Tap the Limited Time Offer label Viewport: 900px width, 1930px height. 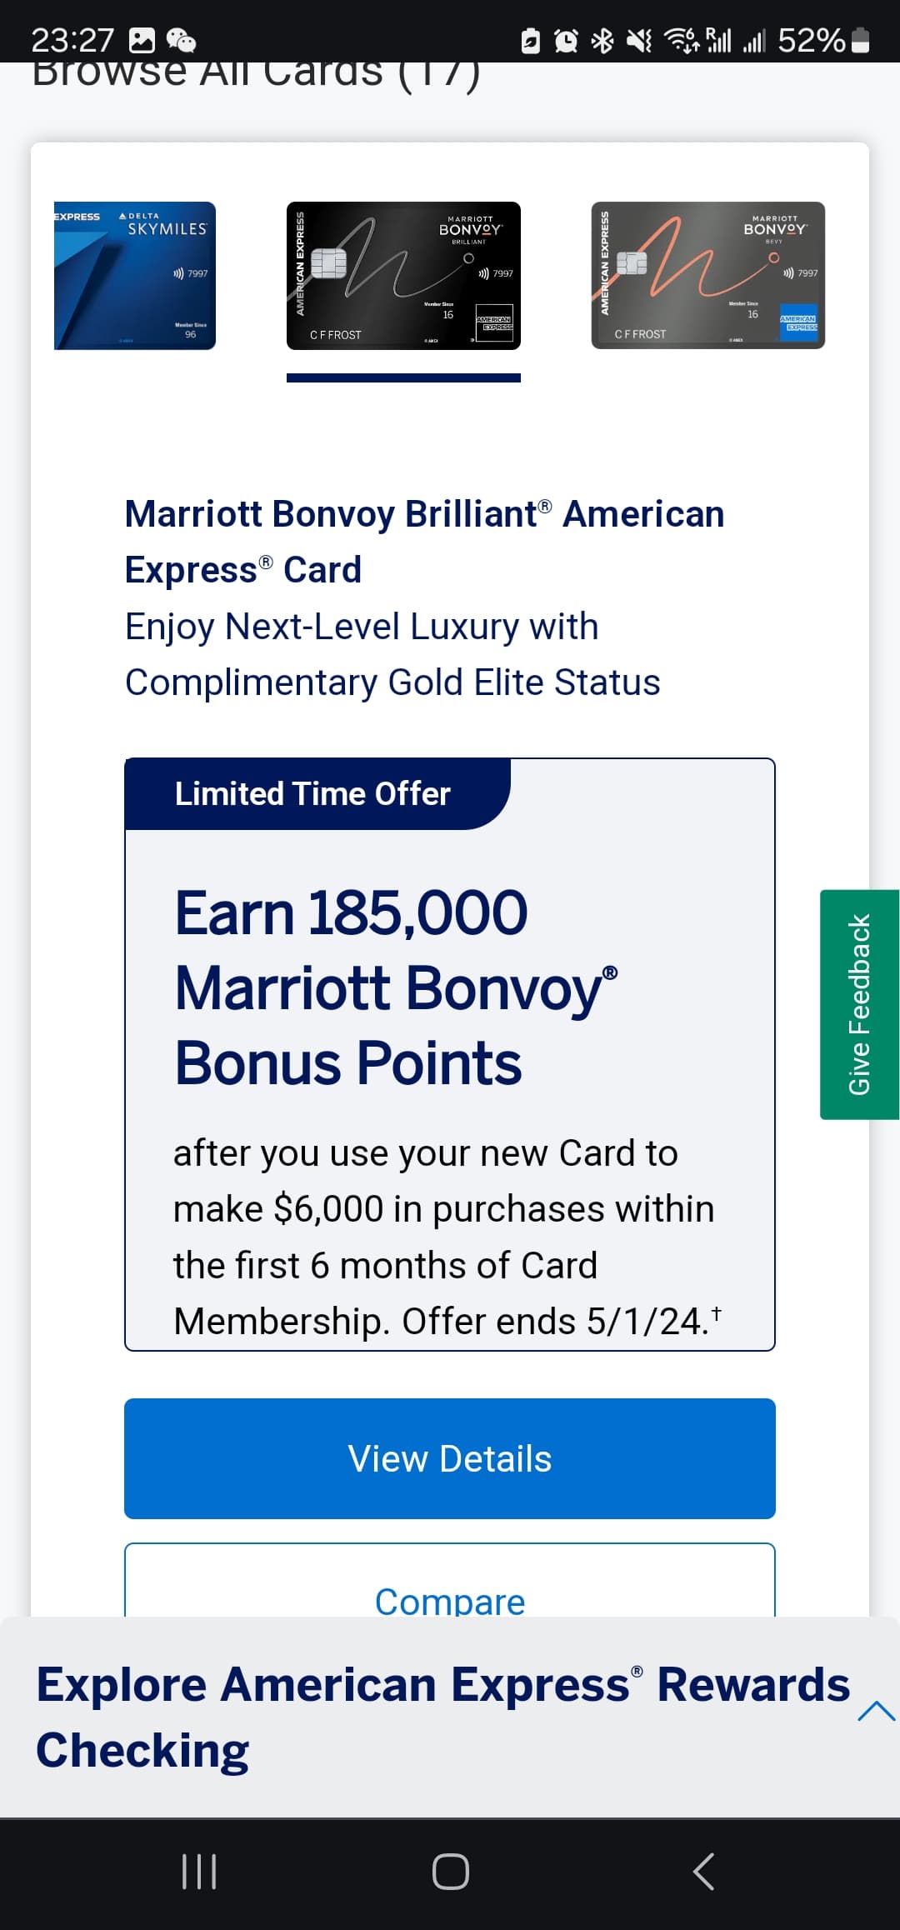point(312,794)
